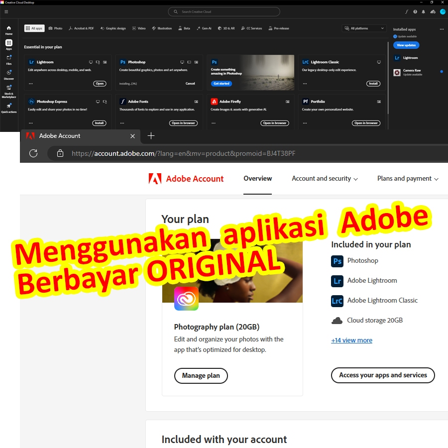Open Files section in sidebar

click(9, 60)
